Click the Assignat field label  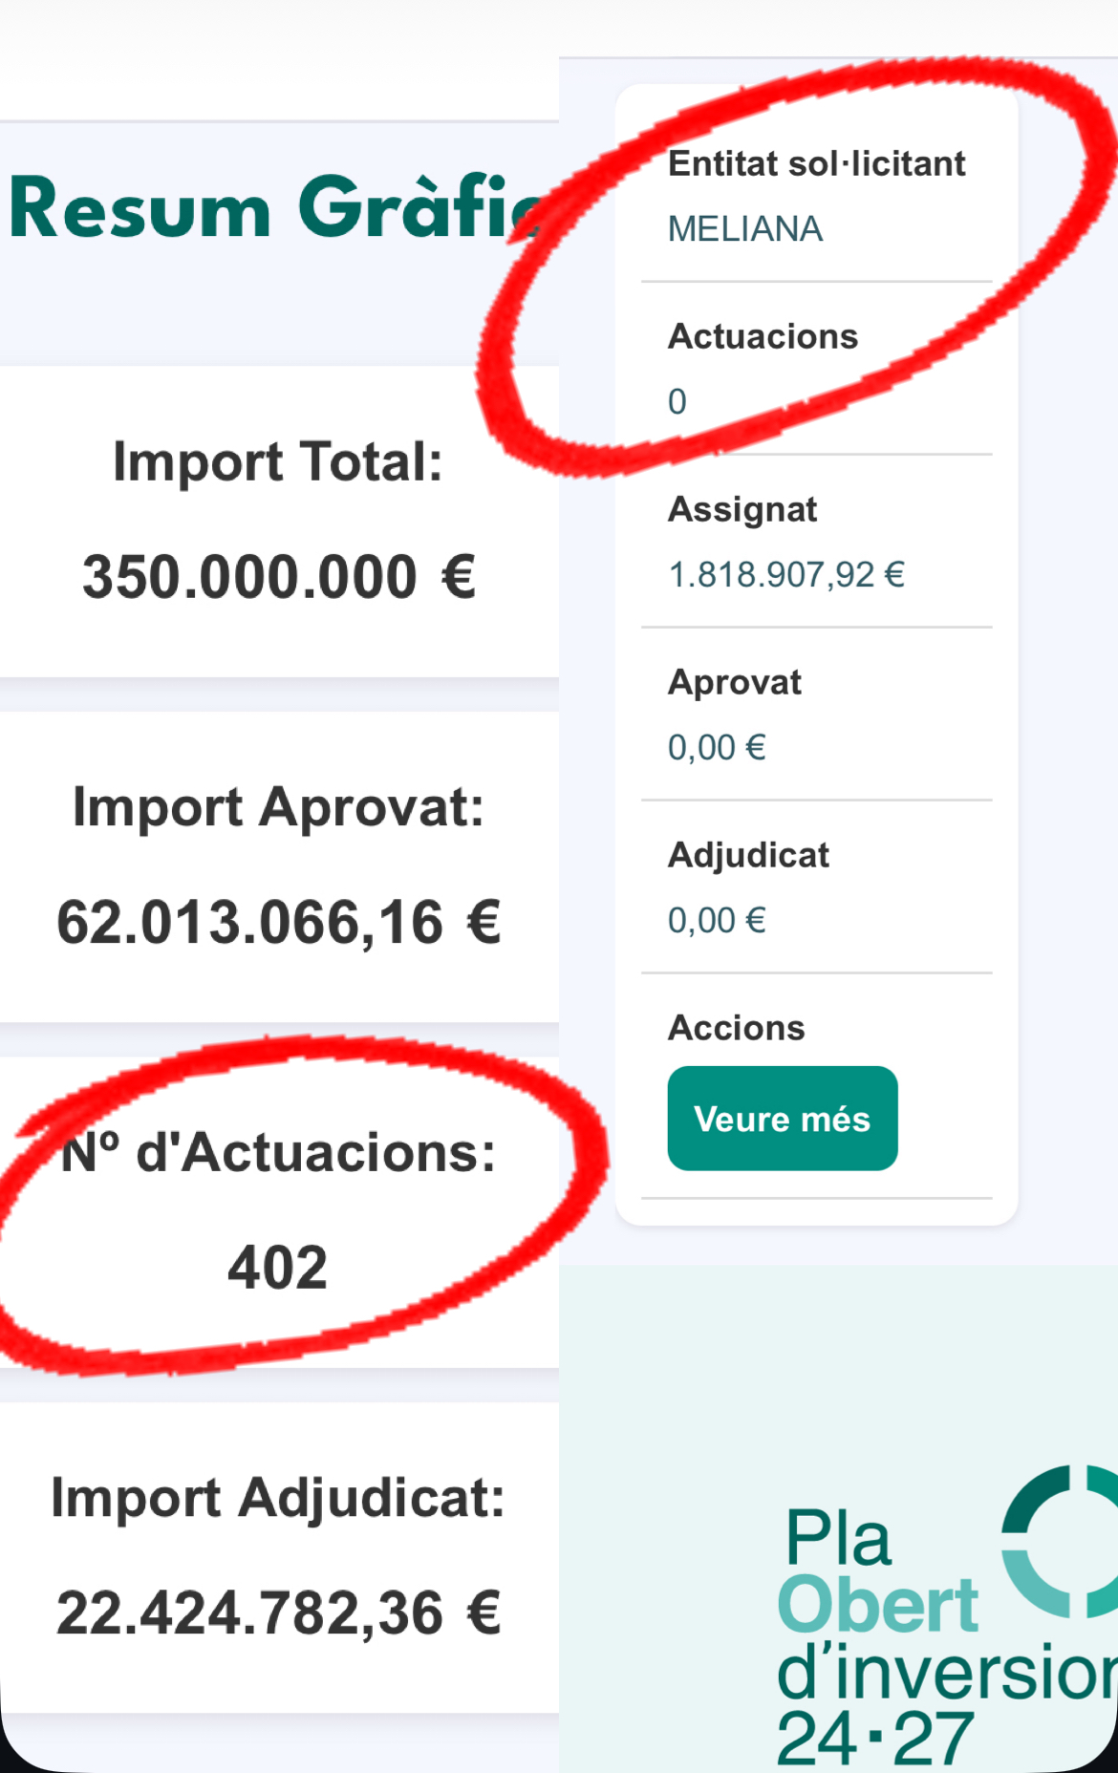pyautogui.click(x=742, y=510)
